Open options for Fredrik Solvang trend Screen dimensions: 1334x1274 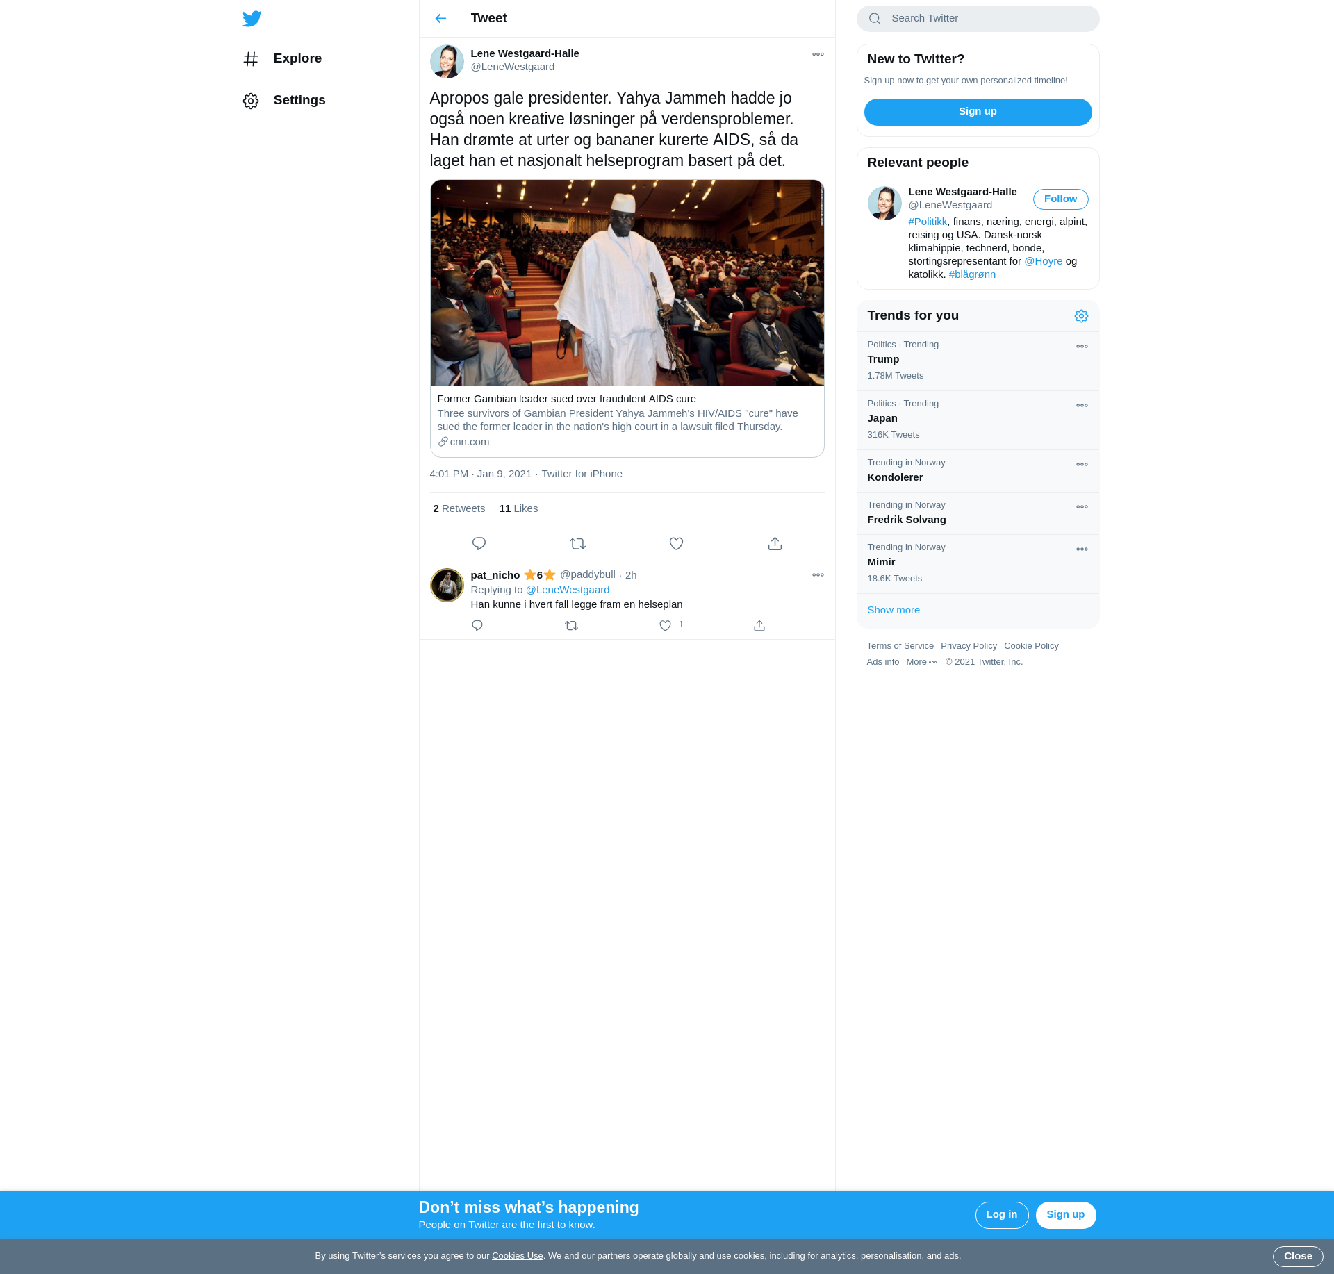click(x=1082, y=507)
